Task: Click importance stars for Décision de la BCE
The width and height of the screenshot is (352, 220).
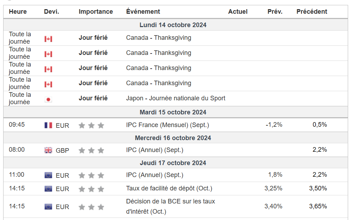Action: (x=91, y=207)
